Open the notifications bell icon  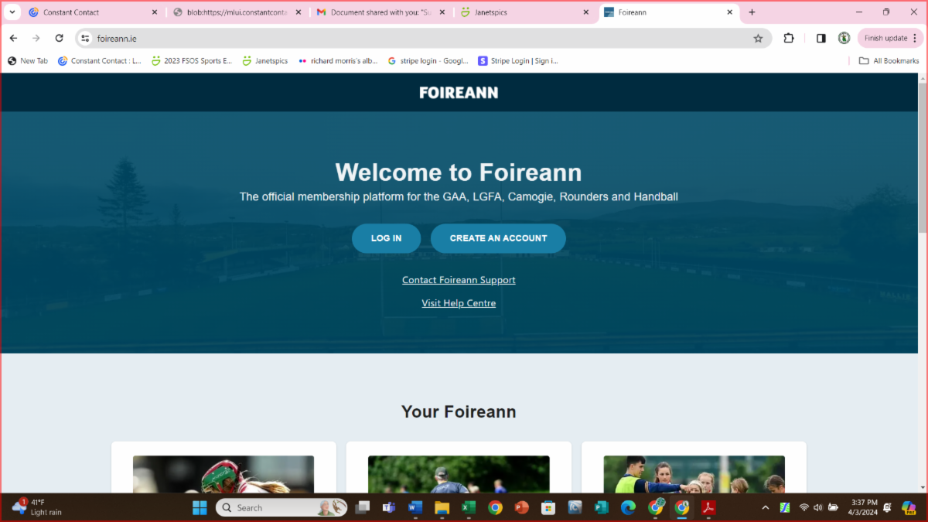[x=887, y=507]
